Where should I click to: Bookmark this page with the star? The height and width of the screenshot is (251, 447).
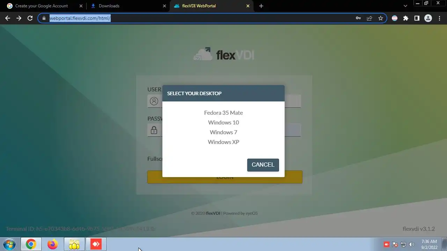(381, 18)
